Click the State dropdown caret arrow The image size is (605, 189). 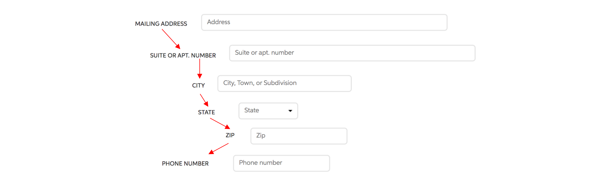(290, 111)
